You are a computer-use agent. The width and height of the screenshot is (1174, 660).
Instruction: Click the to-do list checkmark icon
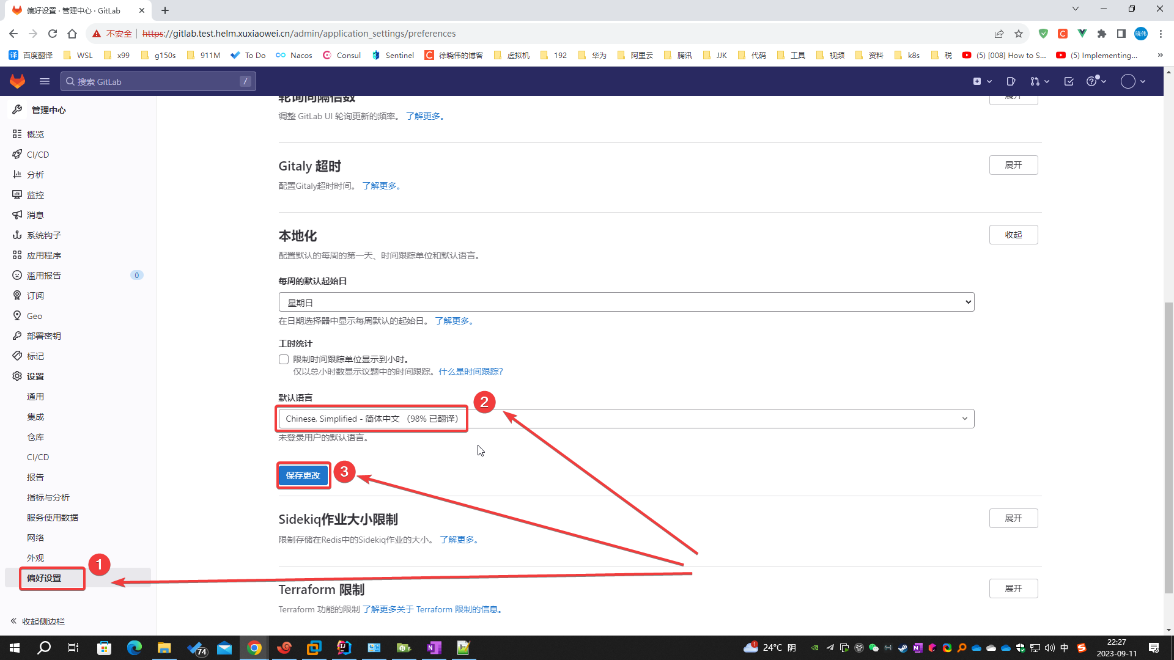pyautogui.click(x=1069, y=81)
